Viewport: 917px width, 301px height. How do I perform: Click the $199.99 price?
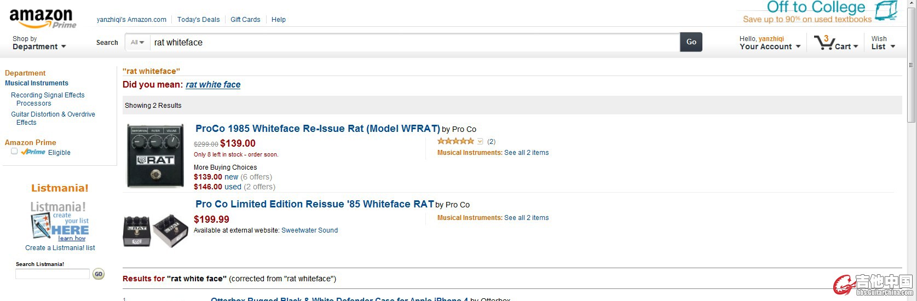click(x=211, y=219)
